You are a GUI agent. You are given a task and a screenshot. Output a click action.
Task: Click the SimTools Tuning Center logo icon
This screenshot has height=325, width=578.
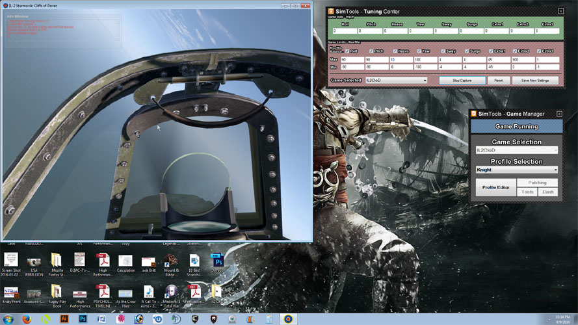pyautogui.click(x=331, y=11)
